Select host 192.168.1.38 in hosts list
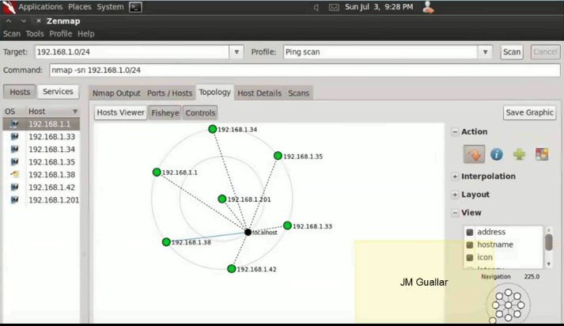The height and width of the screenshot is (326, 564). [51, 175]
